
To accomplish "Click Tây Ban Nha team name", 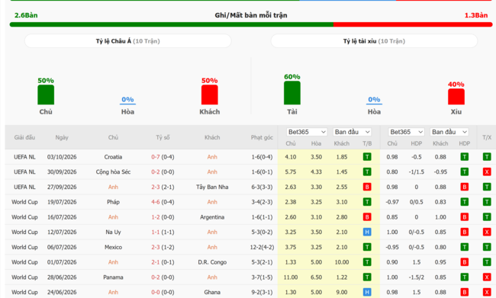I will (x=212, y=187).
